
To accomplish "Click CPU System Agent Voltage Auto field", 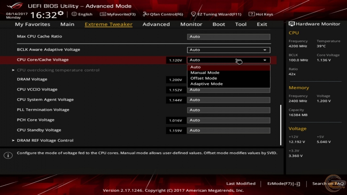I will tap(229, 100).
